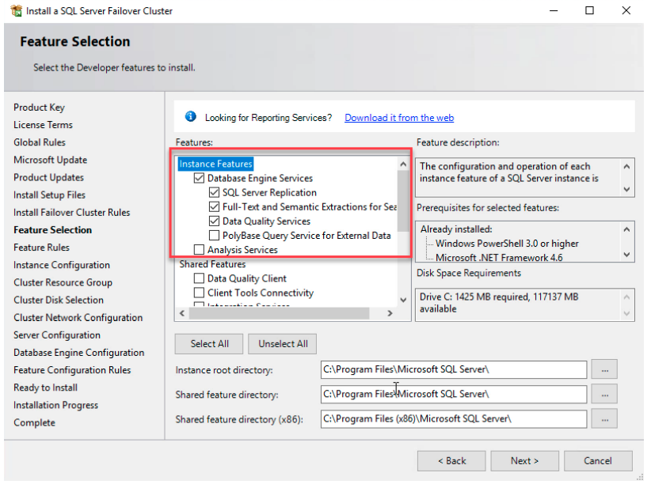Browse for Shared feature directory (x86)
The width and height of the screenshot is (651, 484).
604,419
